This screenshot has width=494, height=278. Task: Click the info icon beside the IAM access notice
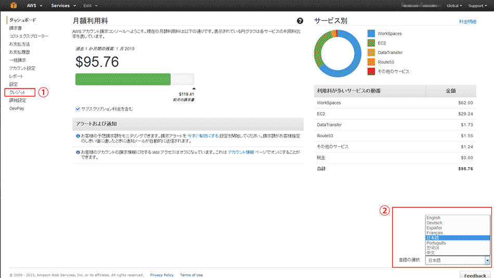pyautogui.click(x=78, y=152)
